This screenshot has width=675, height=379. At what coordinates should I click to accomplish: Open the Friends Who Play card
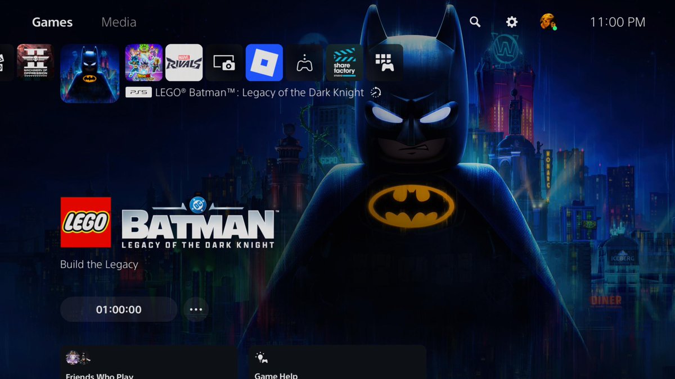pos(148,362)
